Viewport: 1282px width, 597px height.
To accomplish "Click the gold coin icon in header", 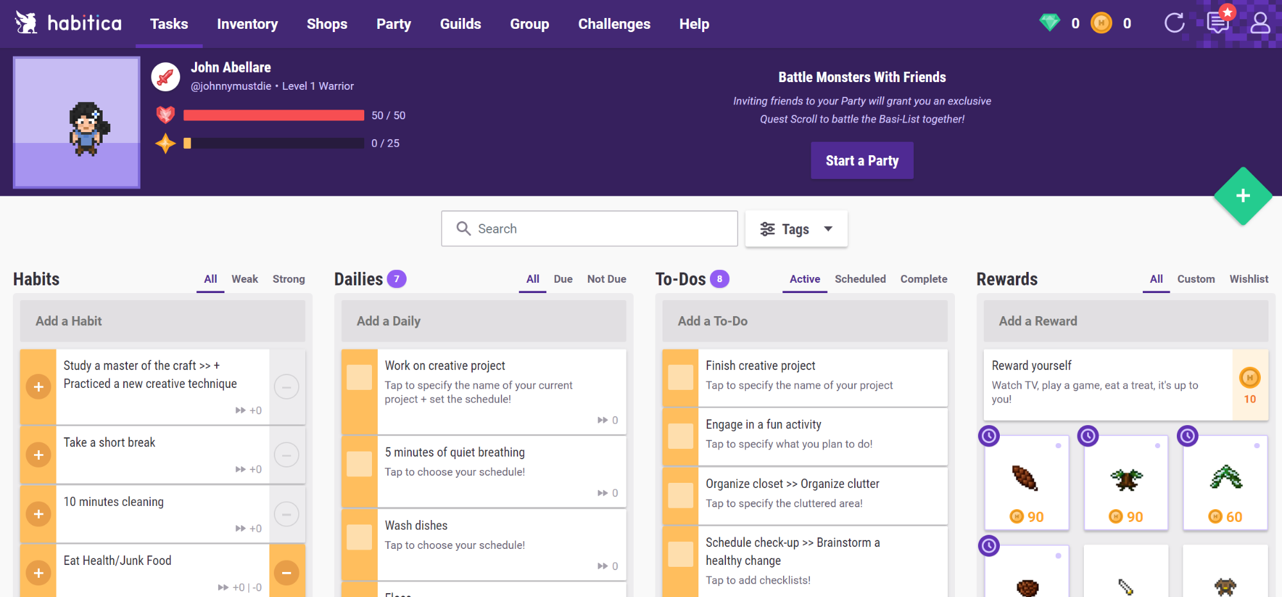I will pos(1101,23).
